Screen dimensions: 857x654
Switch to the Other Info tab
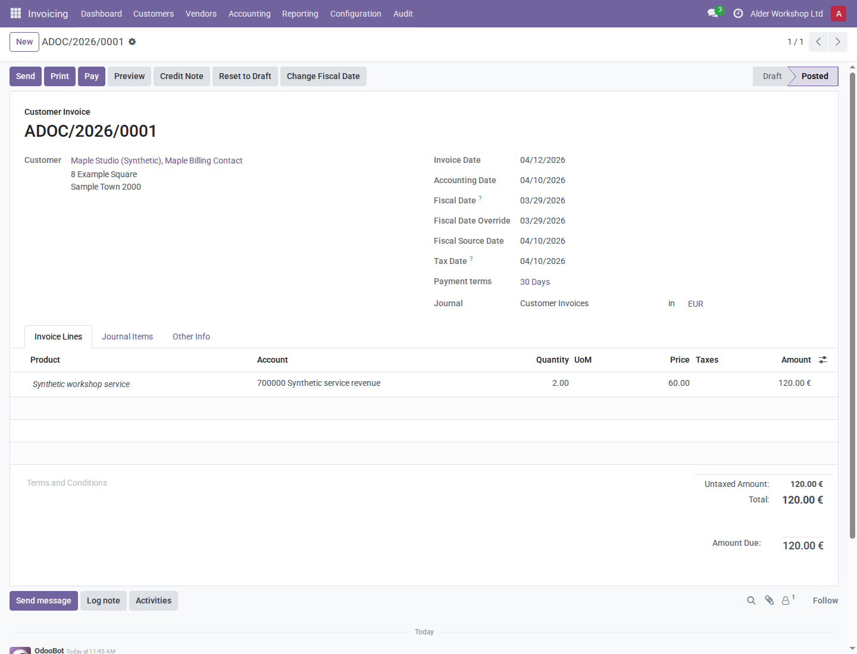pyautogui.click(x=191, y=337)
